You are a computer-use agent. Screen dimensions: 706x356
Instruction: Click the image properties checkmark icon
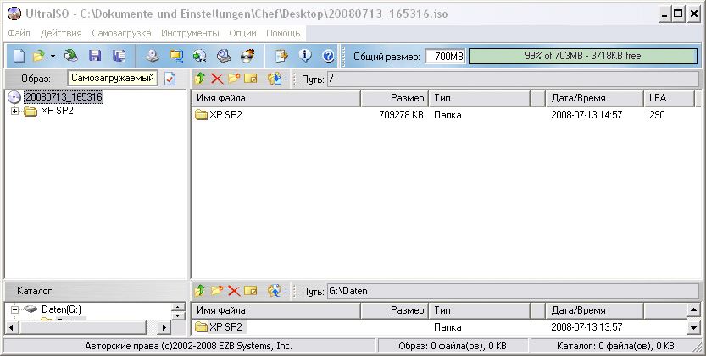170,79
